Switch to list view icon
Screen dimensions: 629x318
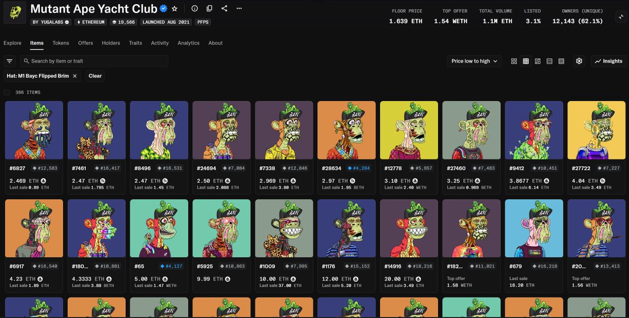click(x=550, y=61)
